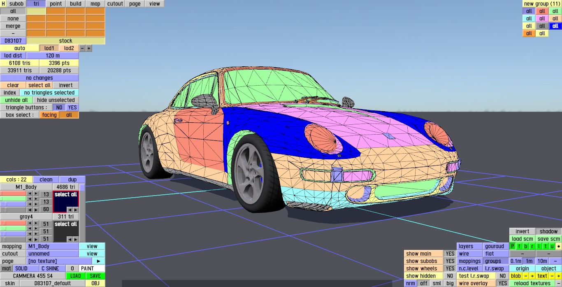Image resolution: width=562 pixels, height=287 pixels.
Task: Click minus button after reload textures
Action: tap(558, 283)
